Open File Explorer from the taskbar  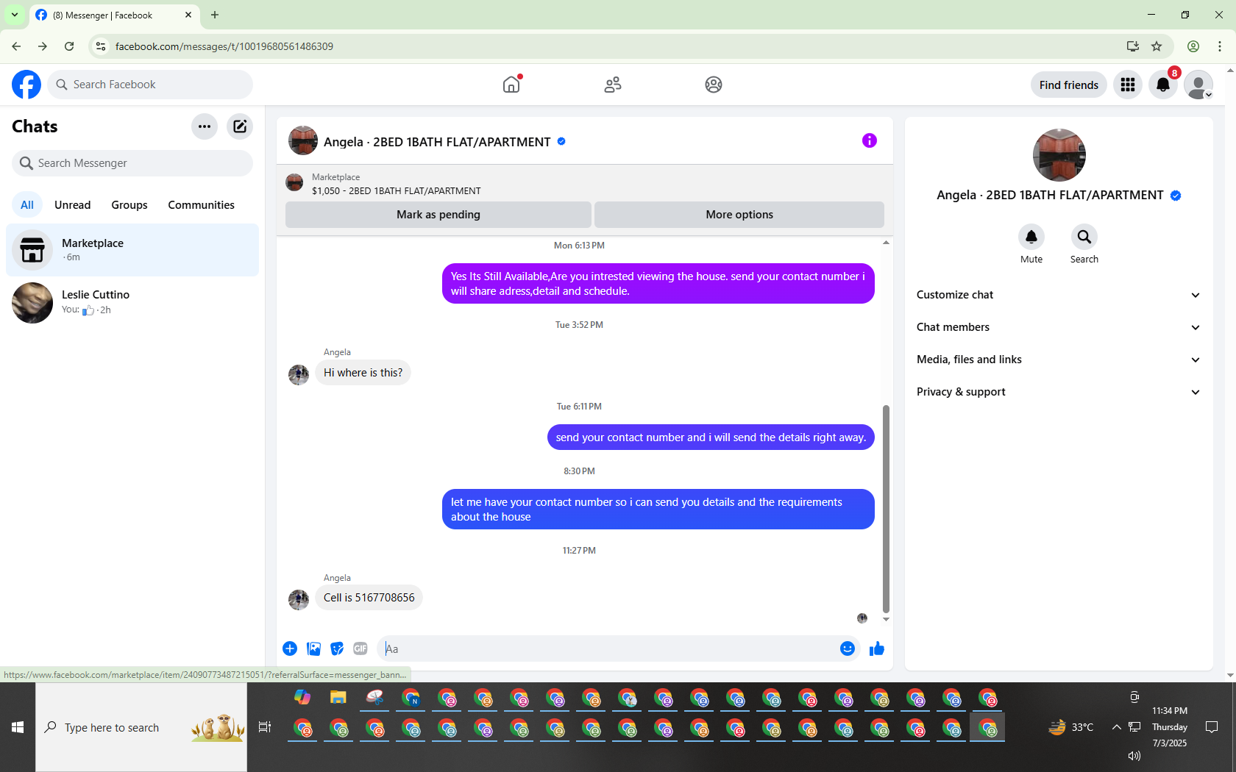338,698
